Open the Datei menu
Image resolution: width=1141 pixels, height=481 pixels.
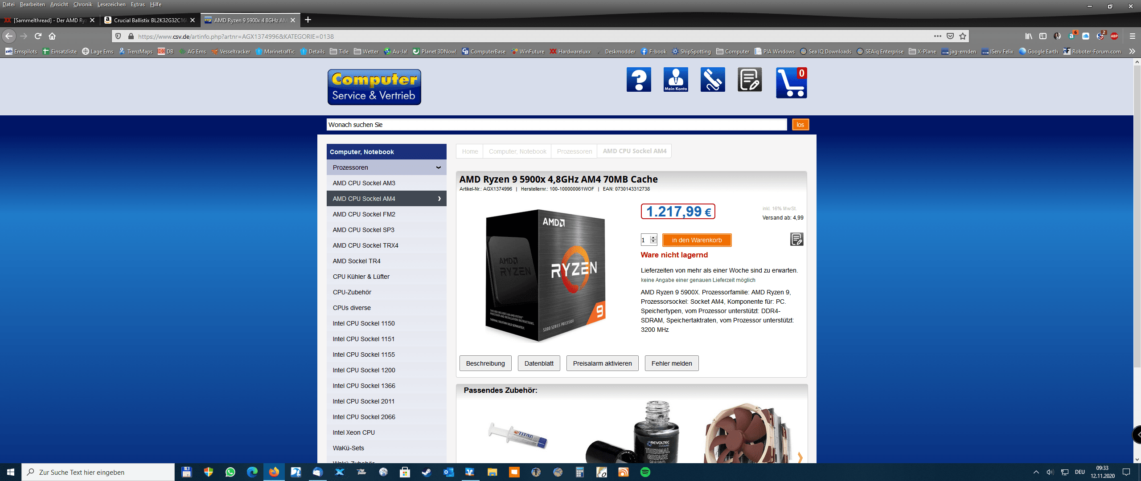point(8,4)
